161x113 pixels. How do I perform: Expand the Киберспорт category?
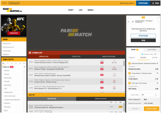pos(3,92)
